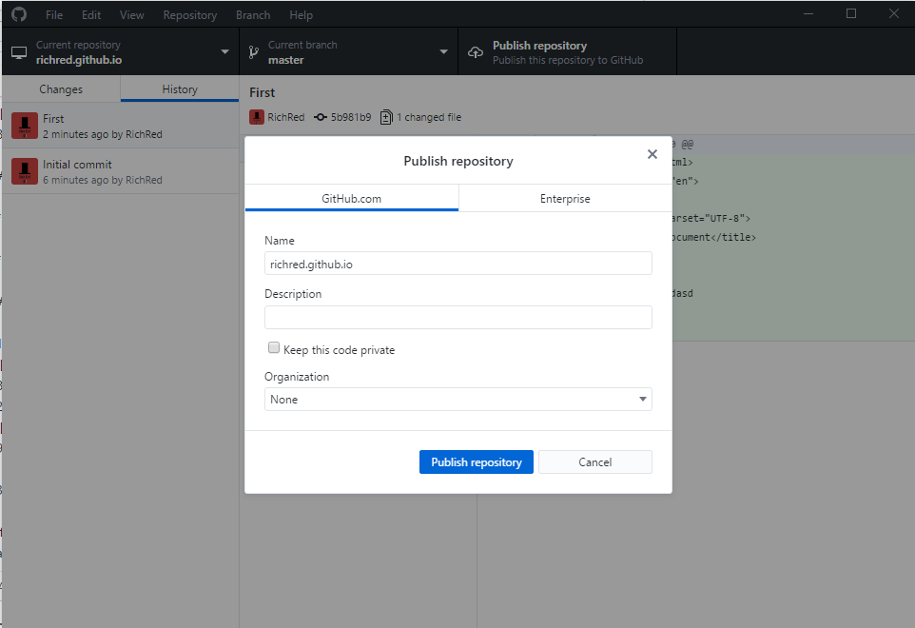
Task: Click the Cancel button
Action: click(595, 462)
